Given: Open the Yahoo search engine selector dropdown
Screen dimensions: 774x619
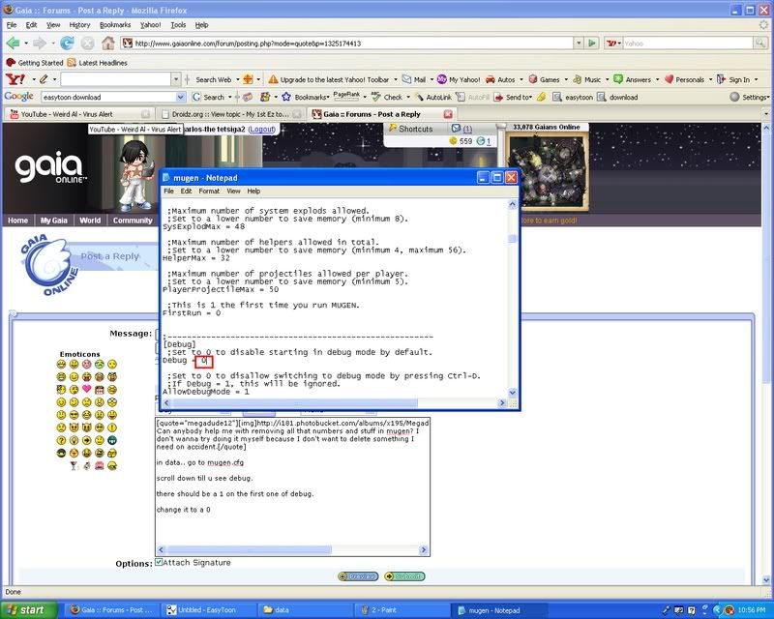Looking at the screenshot, I should tap(617, 44).
